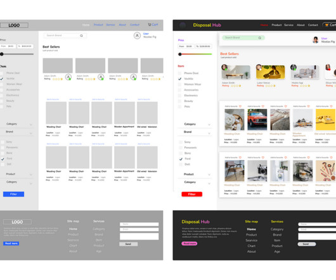The image size is (336, 280).
Task: Click favourite heart above the vintage camera photo
Action: coord(263,157)
